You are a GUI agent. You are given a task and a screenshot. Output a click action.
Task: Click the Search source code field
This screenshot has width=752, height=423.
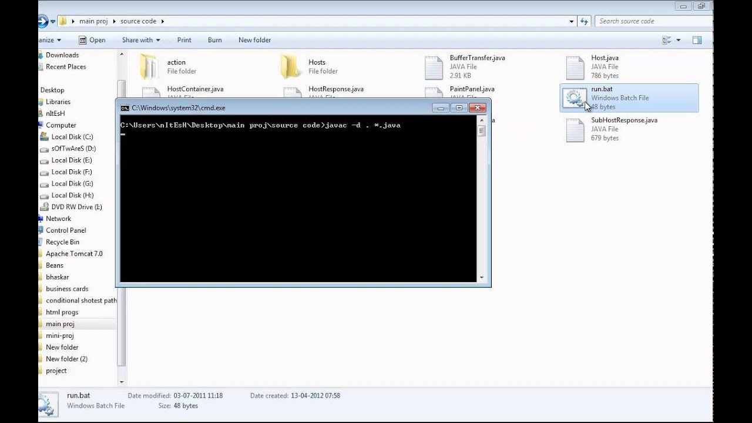coord(653,21)
